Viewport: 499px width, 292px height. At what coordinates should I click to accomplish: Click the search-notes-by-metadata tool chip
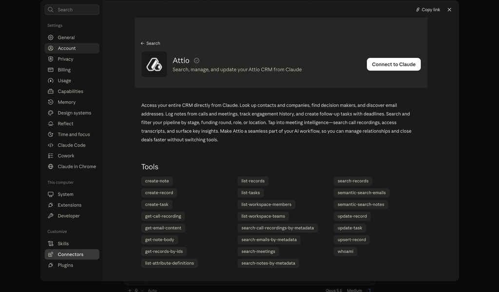(269, 263)
